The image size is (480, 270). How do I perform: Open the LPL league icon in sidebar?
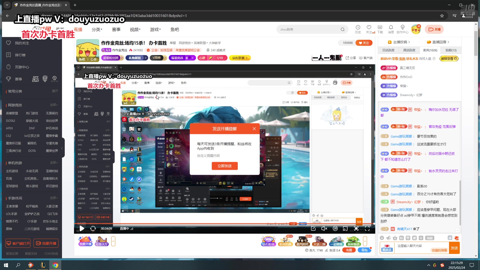point(35,79)
